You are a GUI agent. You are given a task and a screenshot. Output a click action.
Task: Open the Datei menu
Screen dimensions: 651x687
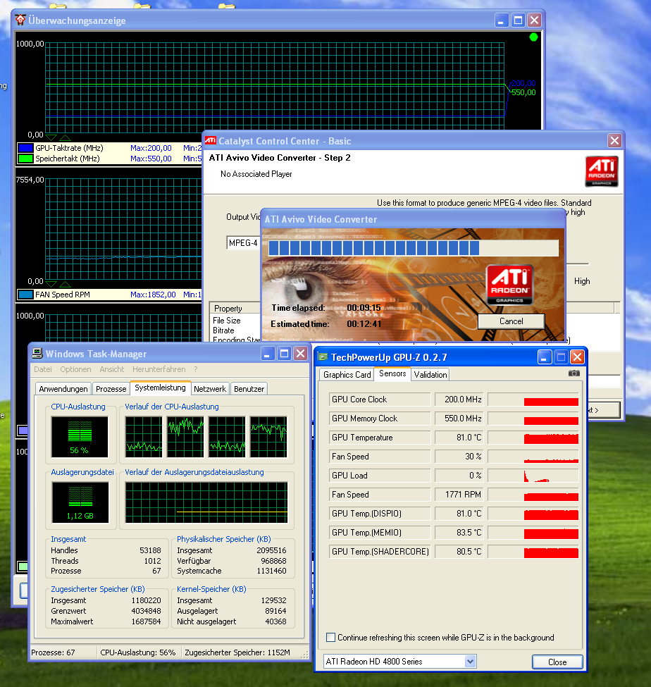[43, 369]
